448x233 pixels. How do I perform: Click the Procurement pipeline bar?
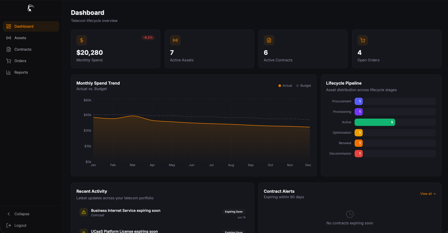pyautogui.click(x=359, y=101)
